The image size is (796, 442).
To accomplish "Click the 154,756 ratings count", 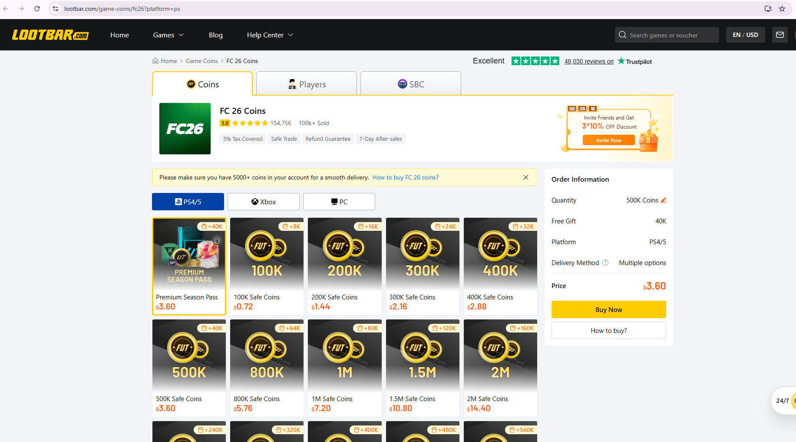I will point(281,123).
